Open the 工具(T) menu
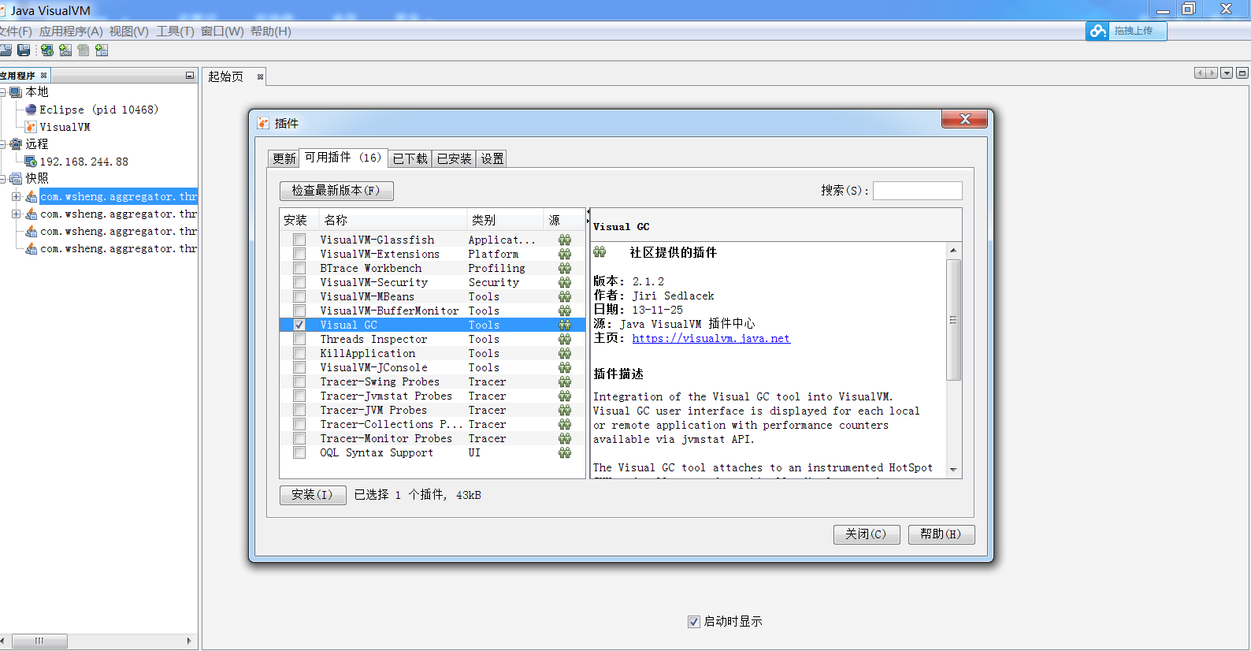This screenshot has width=1251, height=651. point(175,32)
